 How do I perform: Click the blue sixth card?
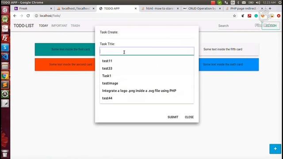[229, 64]
